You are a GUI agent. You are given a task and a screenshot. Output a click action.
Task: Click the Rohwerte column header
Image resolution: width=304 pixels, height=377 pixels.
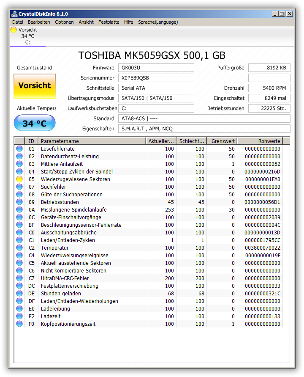coord(260,141)
